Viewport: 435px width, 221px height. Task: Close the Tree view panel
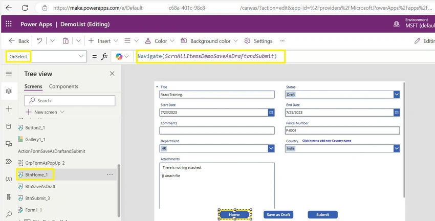(x=112, y=74)
